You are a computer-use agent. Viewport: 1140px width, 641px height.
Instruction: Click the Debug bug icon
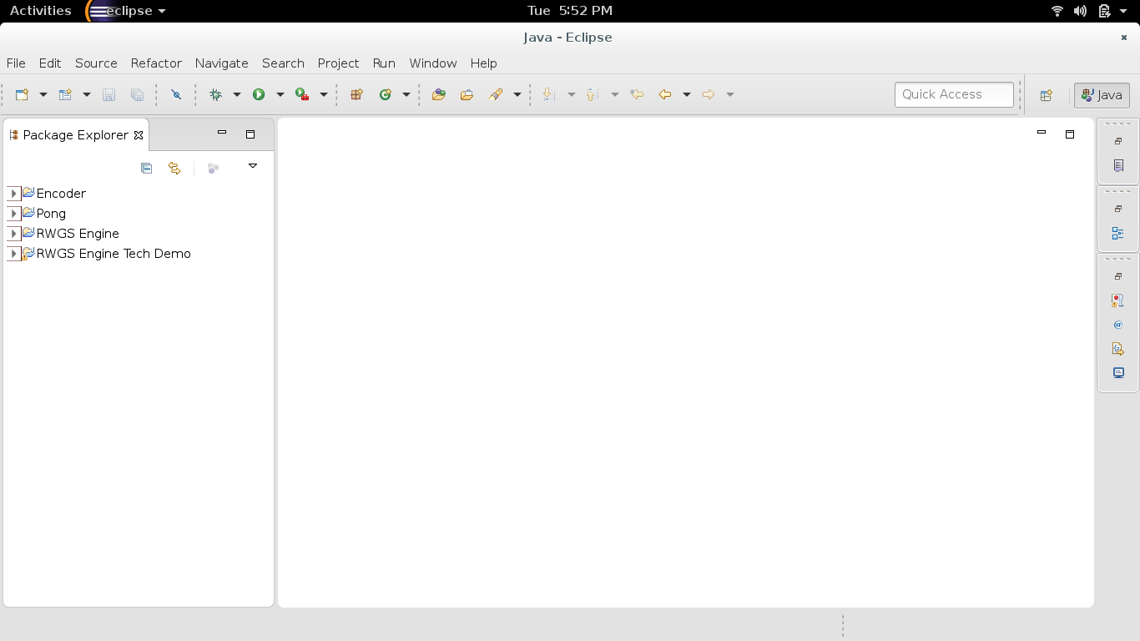(216, 95)
